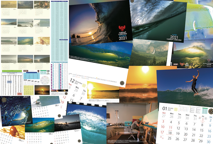The image size is (213, 144).
Task: Click the yellow note box beside January 2021
Action: point(176,109)
